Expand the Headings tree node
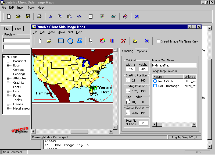215x155 pixels. pyautogui.click(x=8, y=74)
